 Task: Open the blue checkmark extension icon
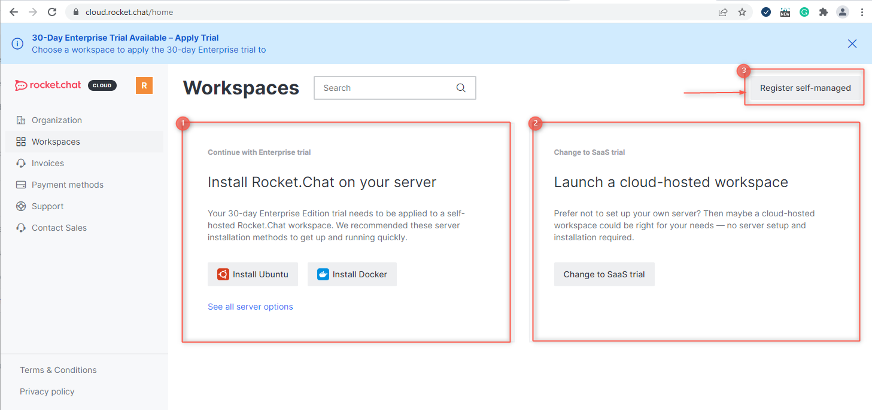click(766, 12)
